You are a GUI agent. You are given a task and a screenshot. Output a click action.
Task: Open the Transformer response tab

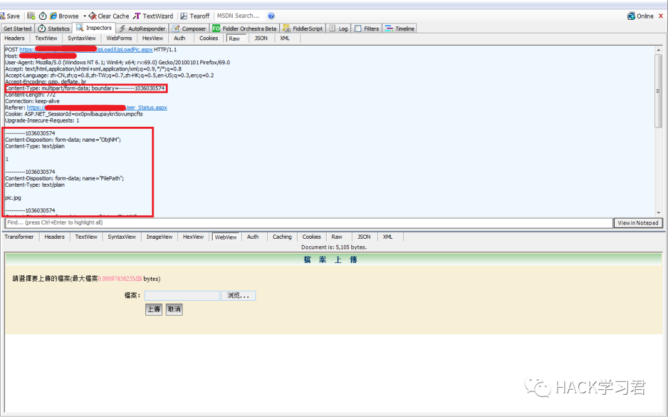coord(19,237)
